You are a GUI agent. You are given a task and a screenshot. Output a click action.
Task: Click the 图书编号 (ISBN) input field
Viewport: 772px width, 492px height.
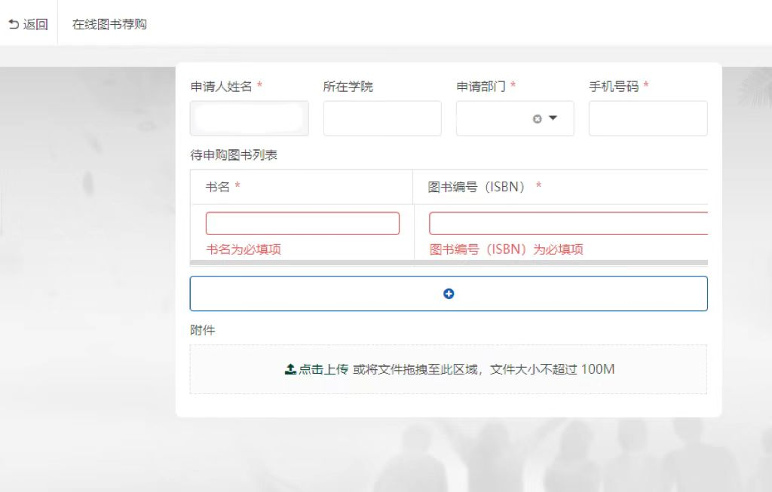(568, 223)
